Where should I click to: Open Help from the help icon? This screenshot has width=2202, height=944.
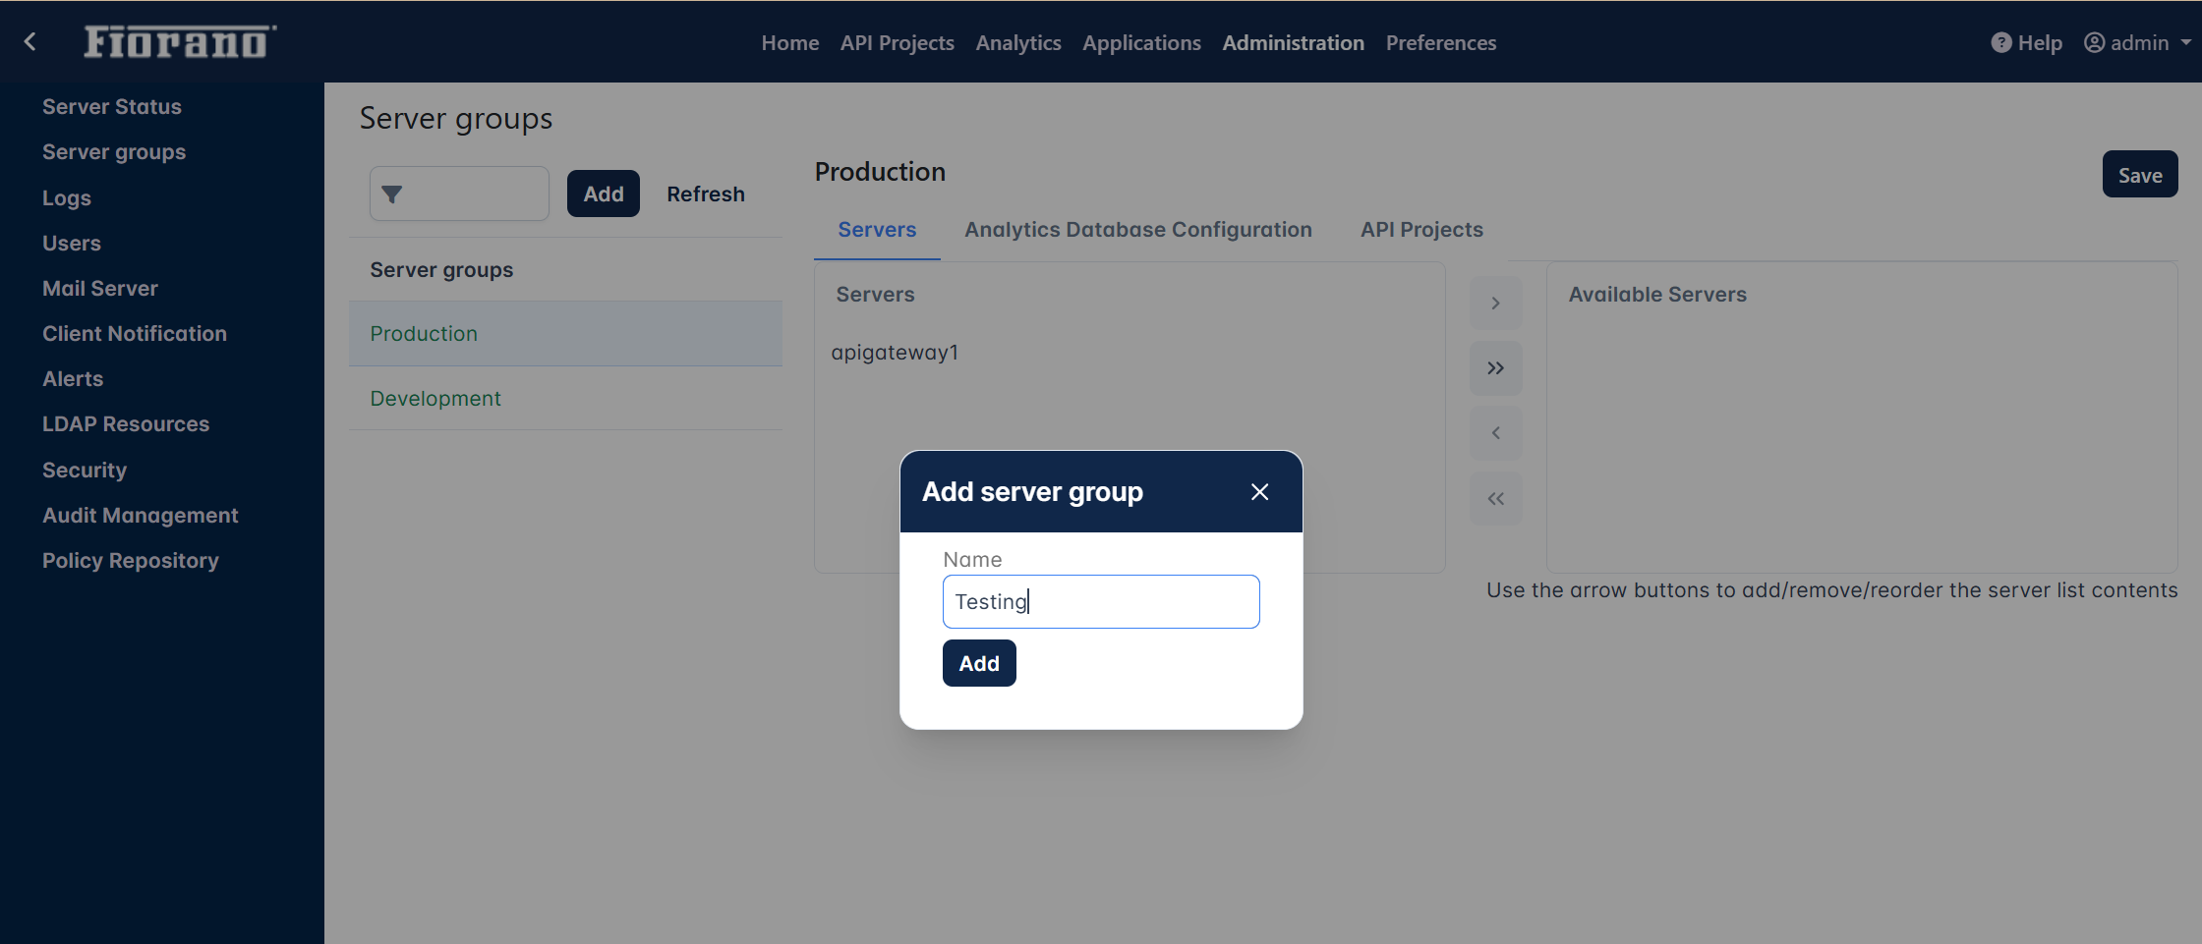[2026, 43]
